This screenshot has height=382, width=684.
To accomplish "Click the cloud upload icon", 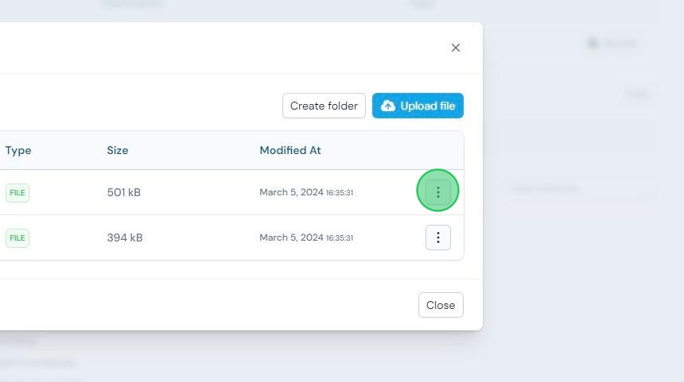I will (388, 106).
